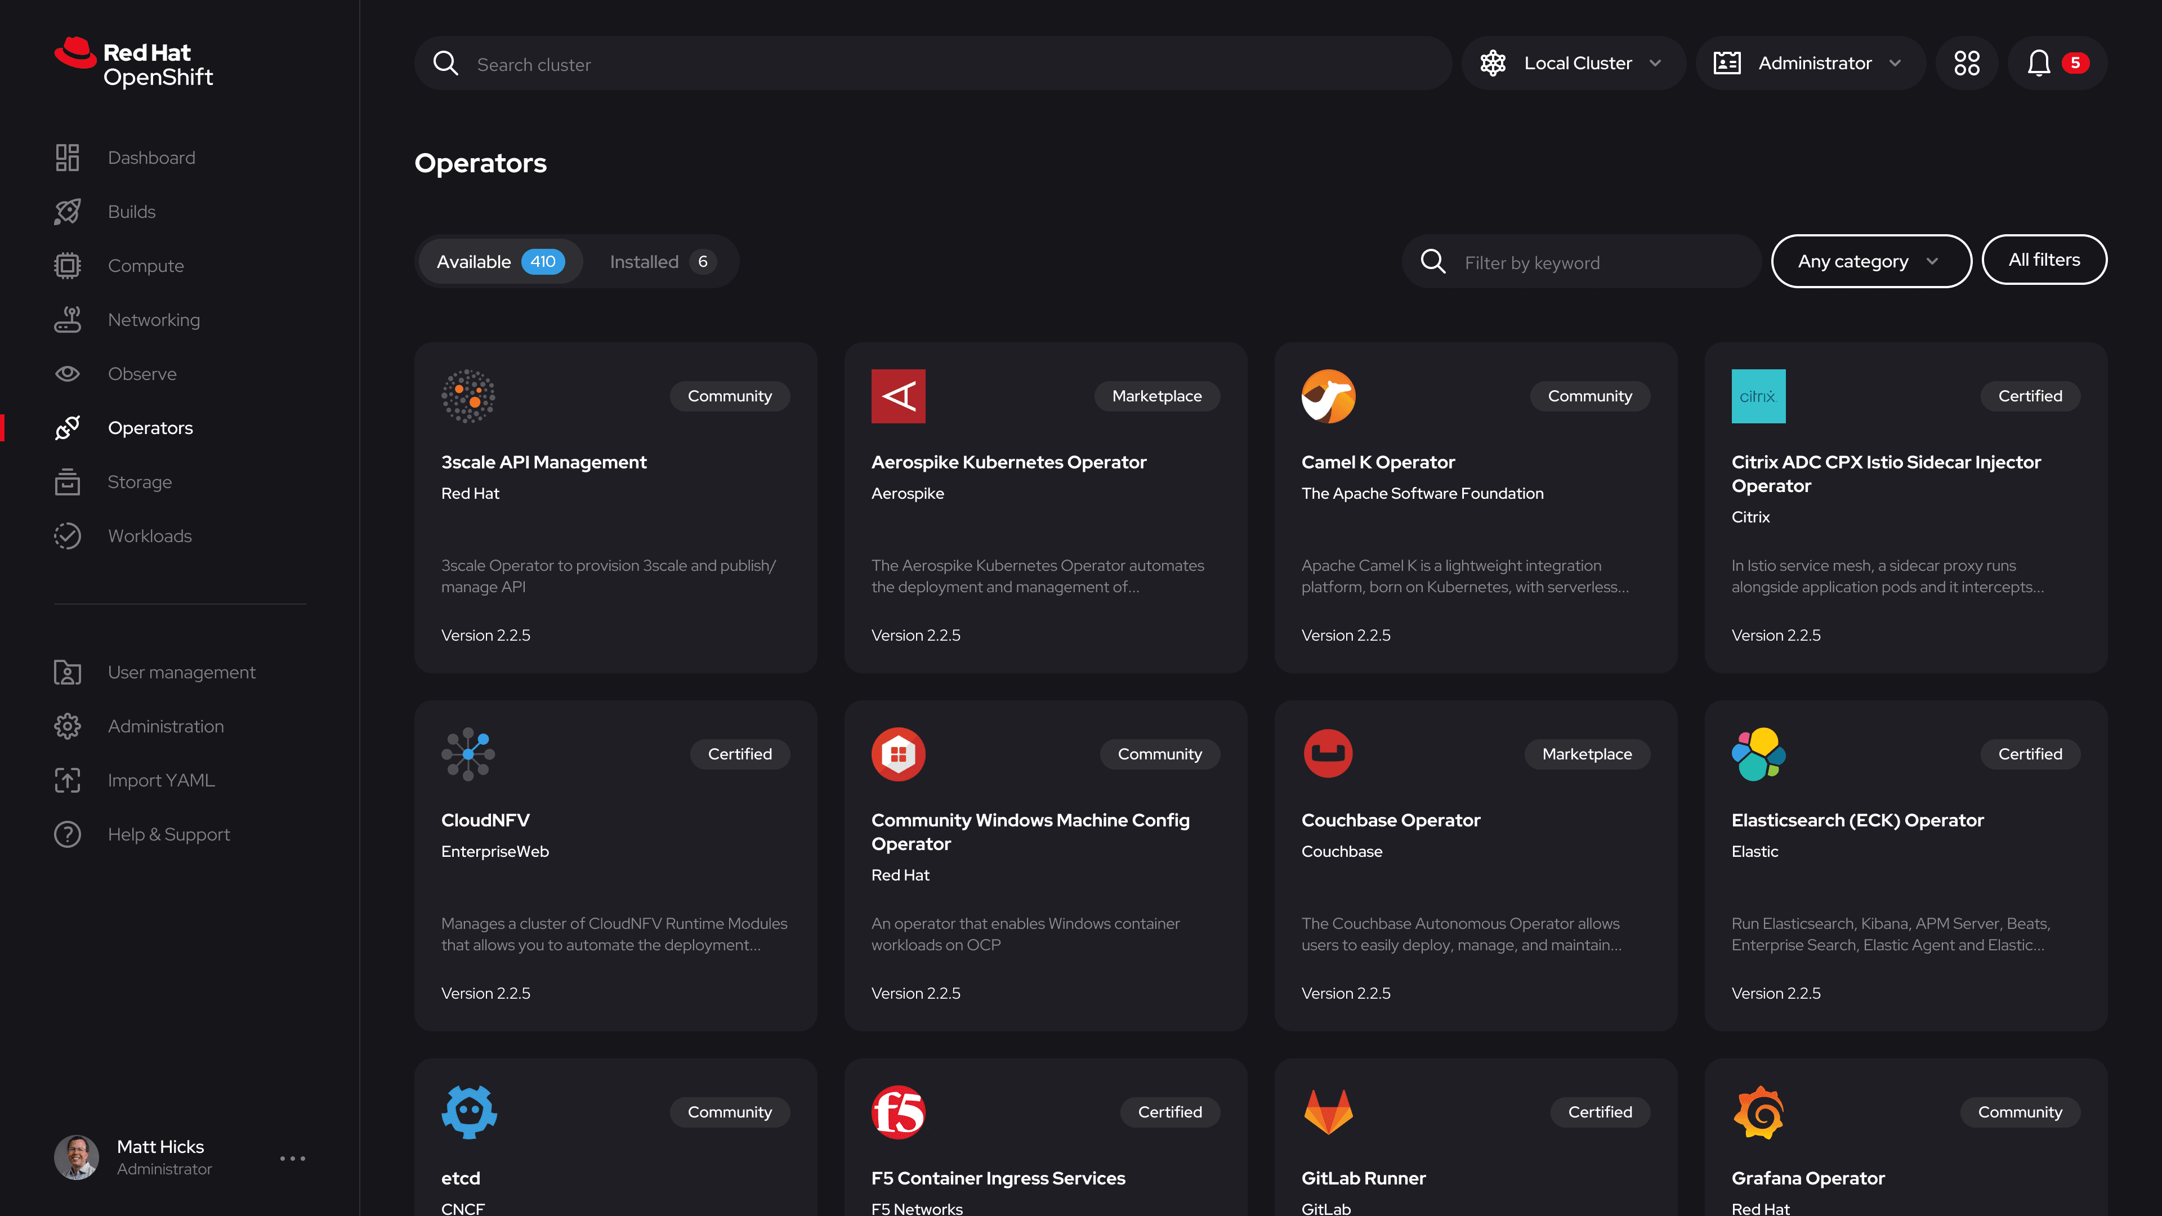Open notifications bell with 5 alerts
2162x1216 pixels.
(x=2057, y=63)
